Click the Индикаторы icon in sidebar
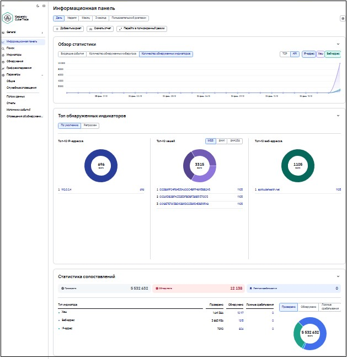347x359 pixels. 3,55
